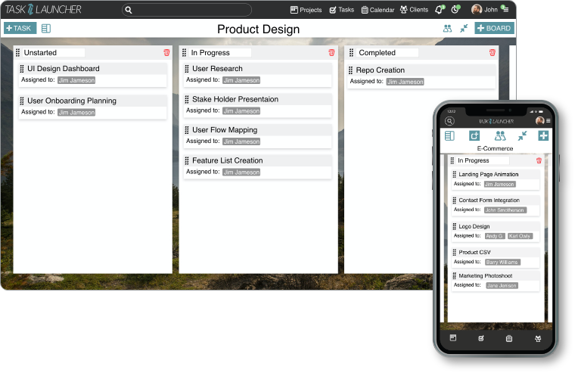This screenshot has width=578, height=376.
Task: Tap the phone bottom Projects icon
Action: click(453, 338)
